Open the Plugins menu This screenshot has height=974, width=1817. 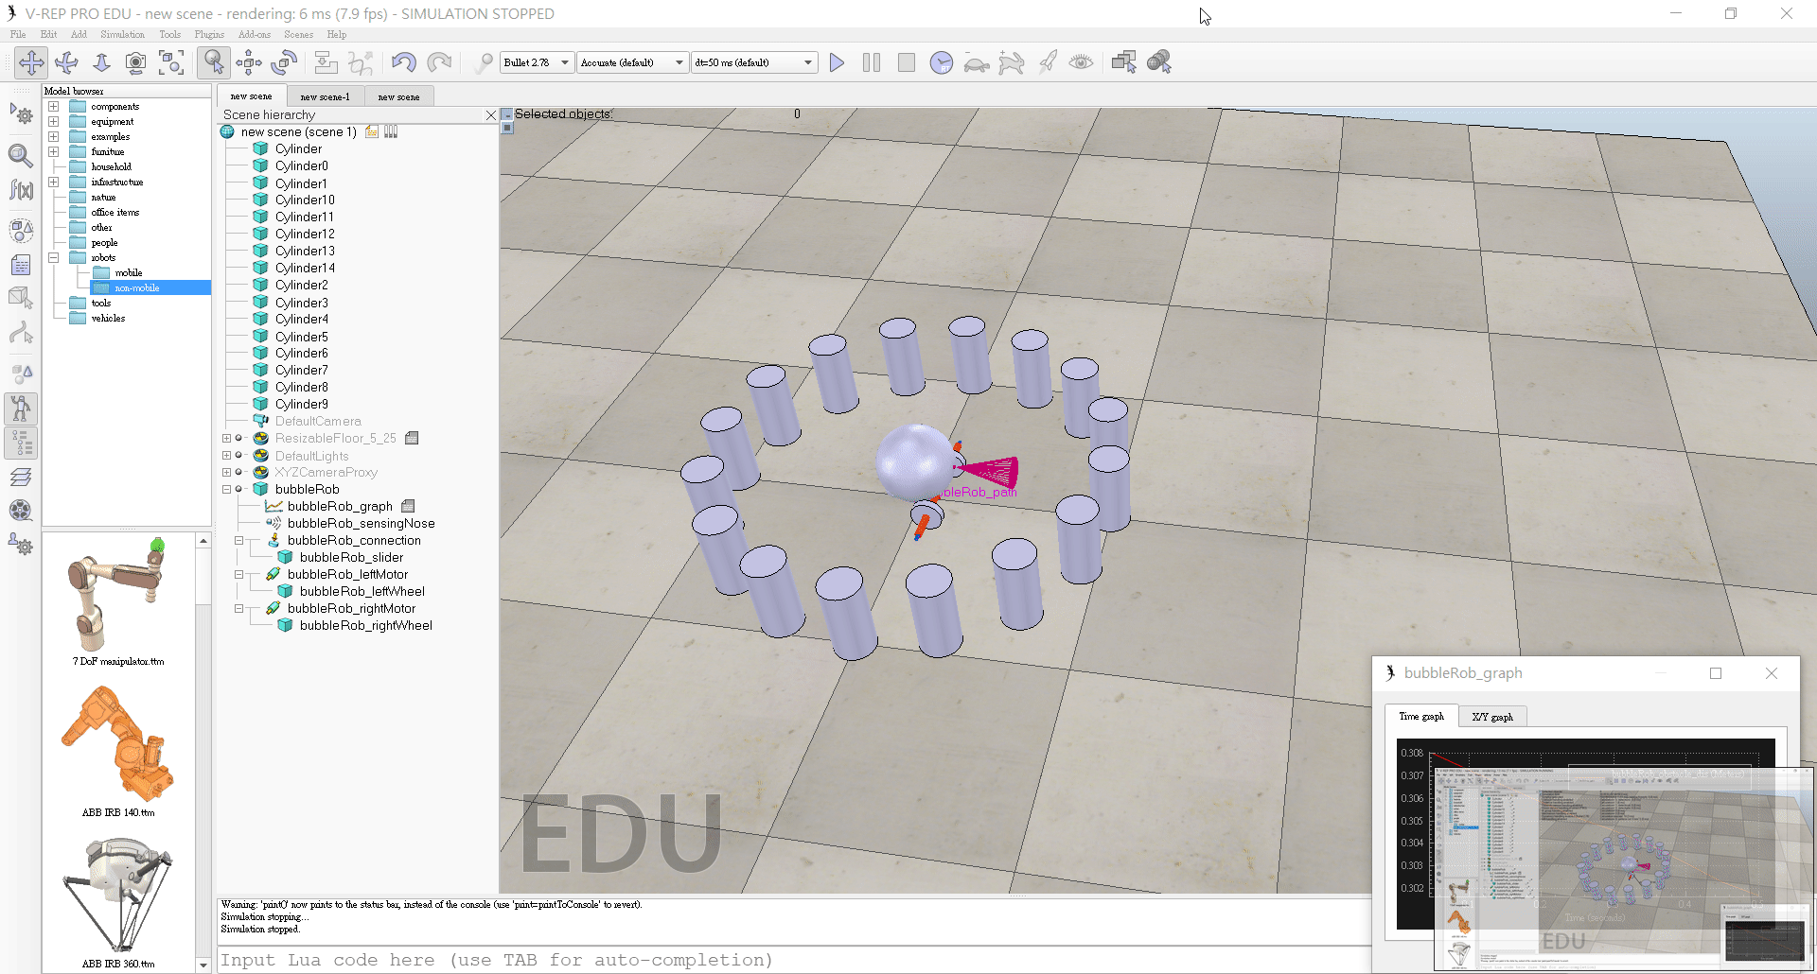[x=209, y=34]
